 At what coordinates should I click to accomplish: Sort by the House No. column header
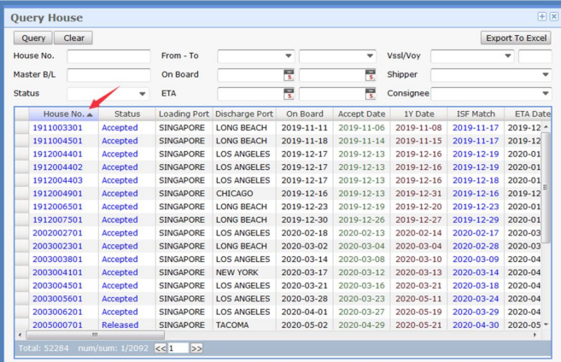tap(64, 114)
